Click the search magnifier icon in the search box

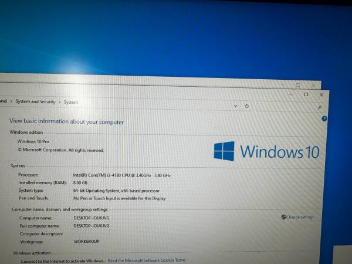coord(320,107)
